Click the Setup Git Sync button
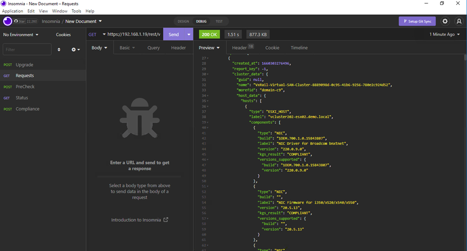This screenshot has height=251, width=467. pos(417,21)
